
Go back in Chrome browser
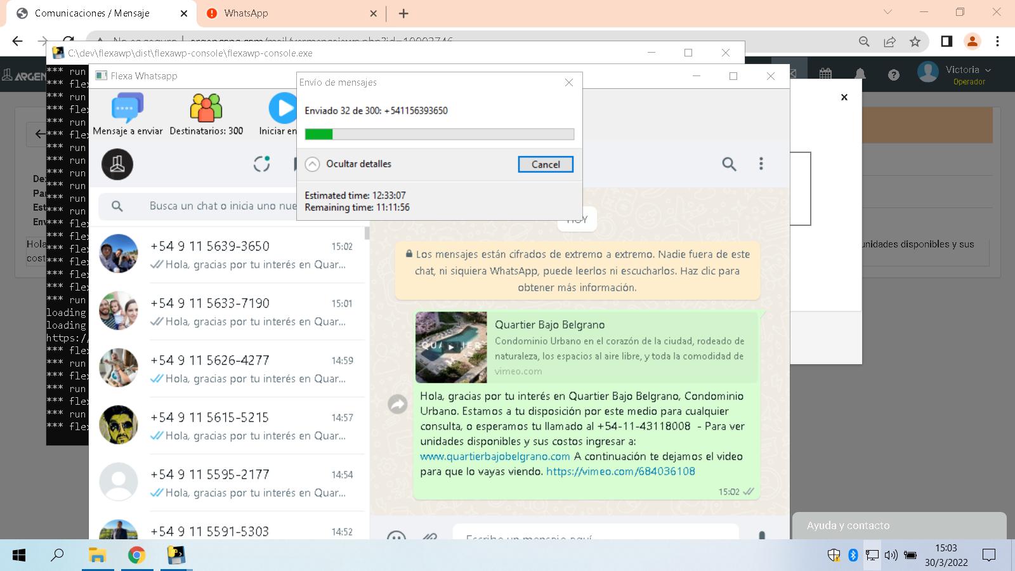tap(17, 41)
